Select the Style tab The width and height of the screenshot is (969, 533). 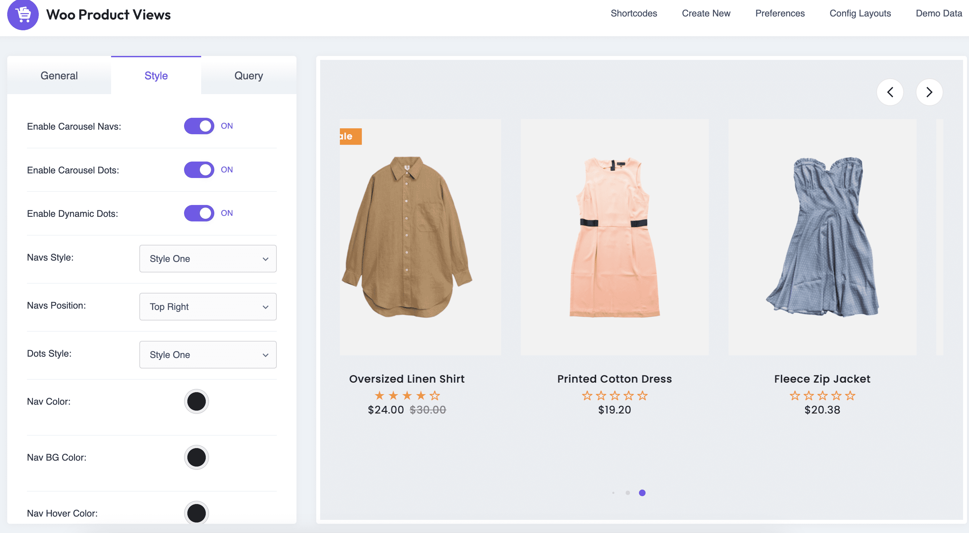pyautogui.click(x=156, y=76)
